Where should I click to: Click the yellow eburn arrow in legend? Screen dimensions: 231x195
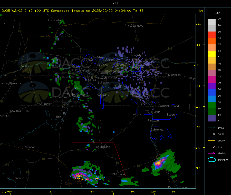pyautogui.click(x=211, y=141)
